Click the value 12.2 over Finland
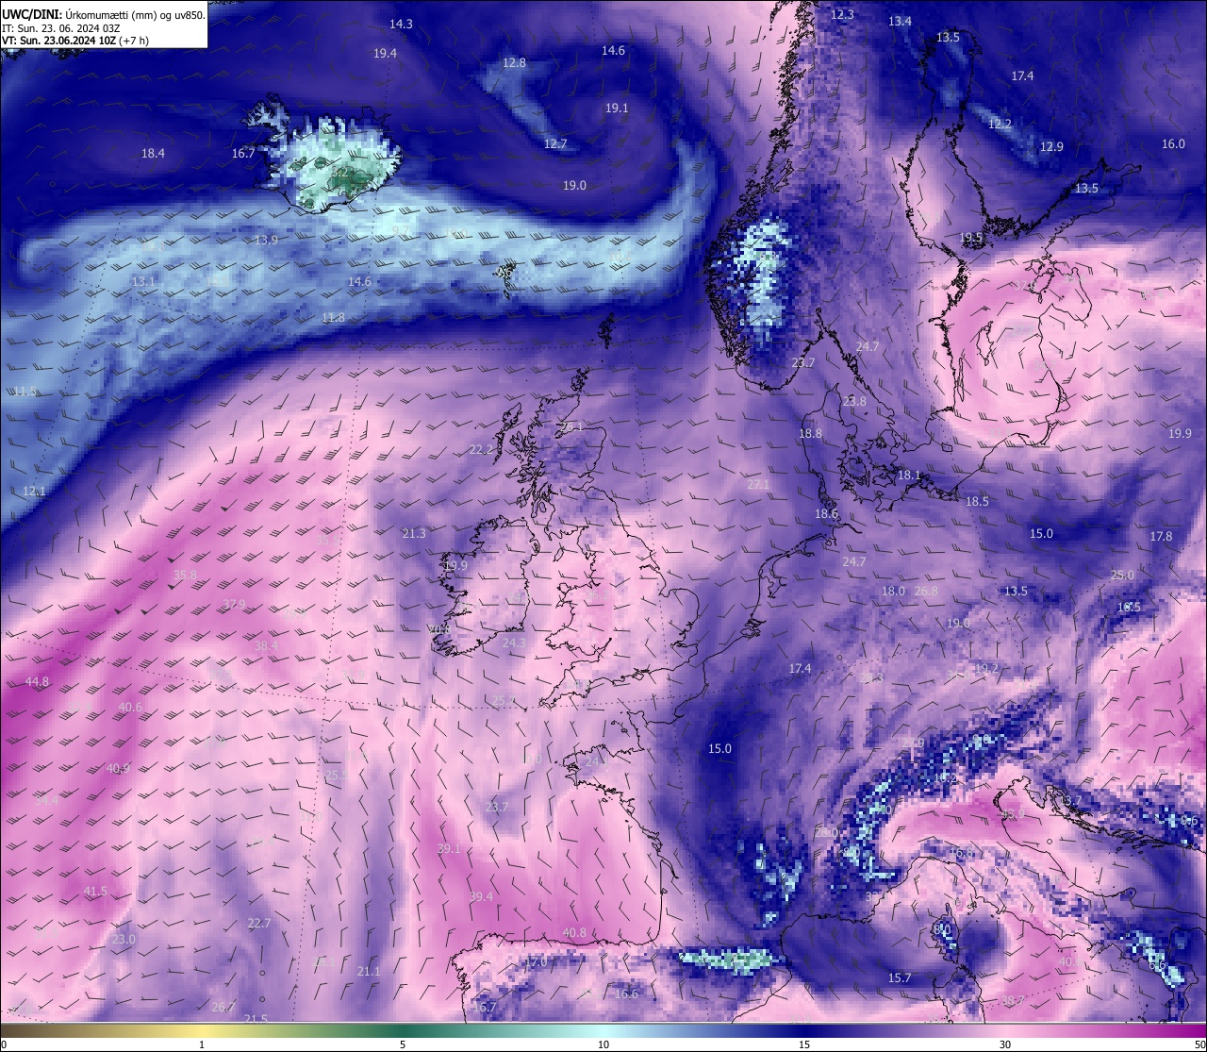The image size is (1207, 1052). (1000, 125)
